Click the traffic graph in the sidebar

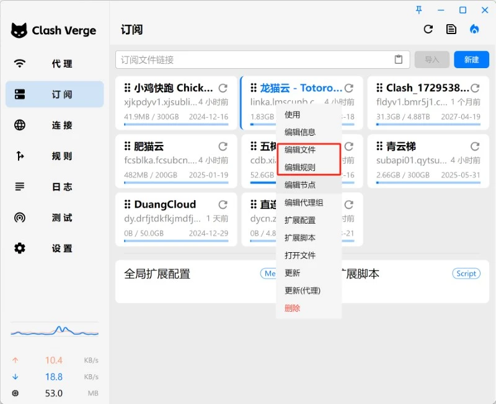[x=55, y=330]
